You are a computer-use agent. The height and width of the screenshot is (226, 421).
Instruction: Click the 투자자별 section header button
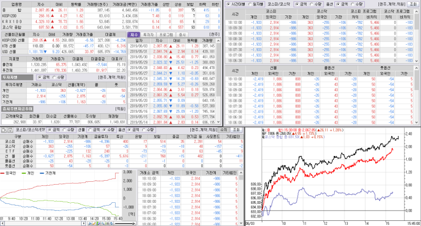tap(17, 77)
